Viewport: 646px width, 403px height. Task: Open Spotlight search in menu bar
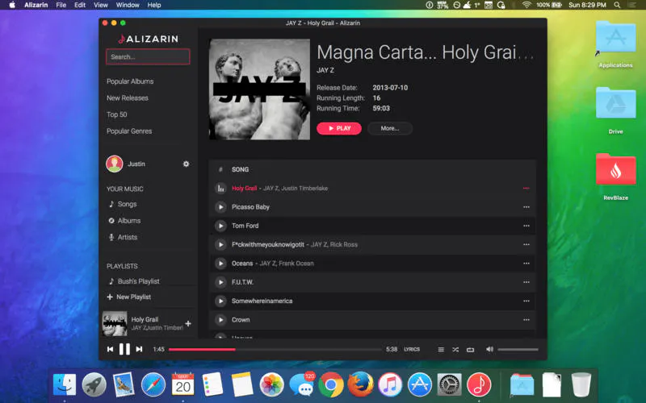617,5
